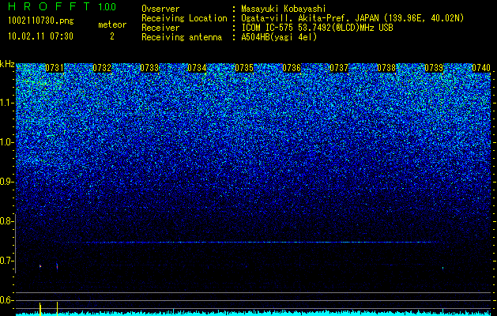Click the 'Ovserver' field label

(x=160, y=9)
